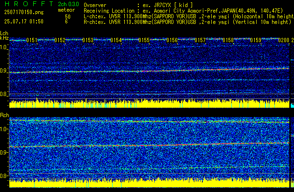
Task: Click the 1.0 axis label on Rch
Action: pos(4,129)
